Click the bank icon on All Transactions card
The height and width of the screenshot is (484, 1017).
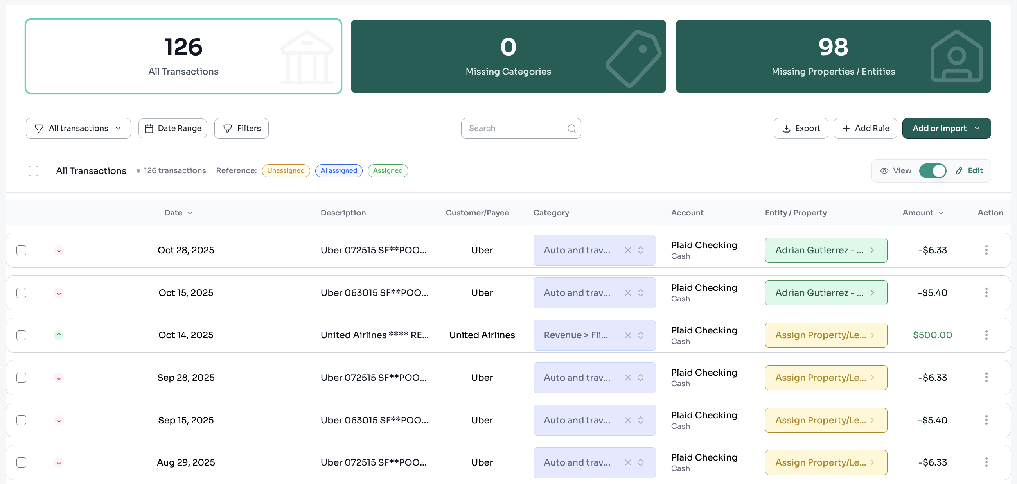coord(307,57)
